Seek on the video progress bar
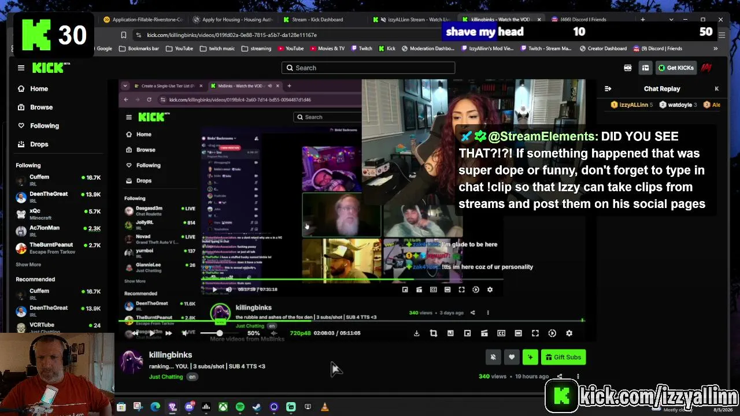 (351, 320)
